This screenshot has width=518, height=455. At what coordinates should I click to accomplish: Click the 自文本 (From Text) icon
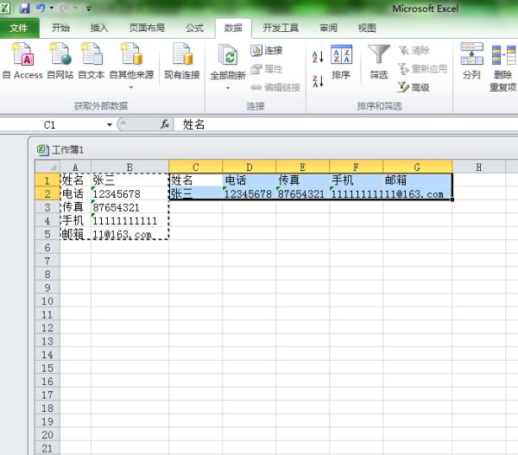pyautogui.click(x=92, y=60)
